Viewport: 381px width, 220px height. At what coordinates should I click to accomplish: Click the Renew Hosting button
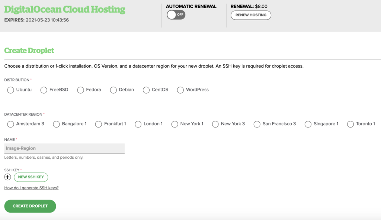(251, 15)
